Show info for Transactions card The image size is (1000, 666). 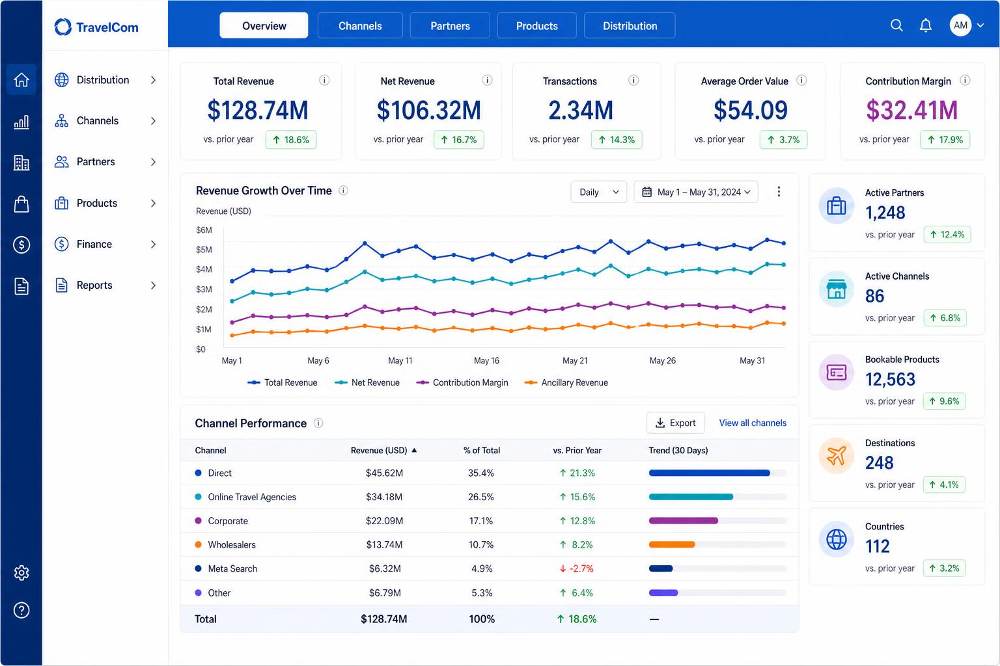pyautogui.click(x=633, y=80)
